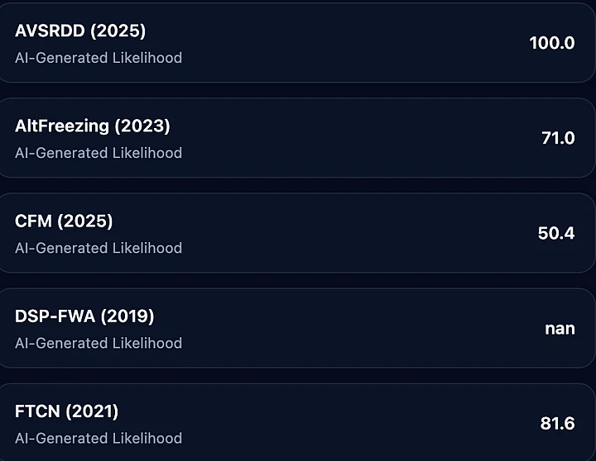The image size is (596, 461).
Task: Select the subtitle under AltFreezing (2023)
Action: [x=99, y=153]
